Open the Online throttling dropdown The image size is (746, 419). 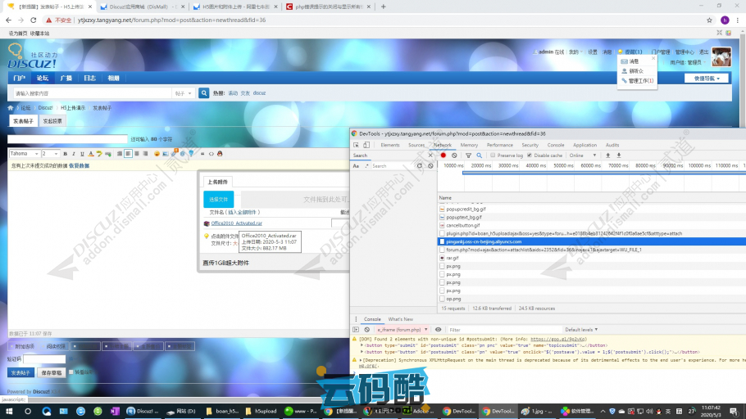pyautogui.click(x=582, y=155)
